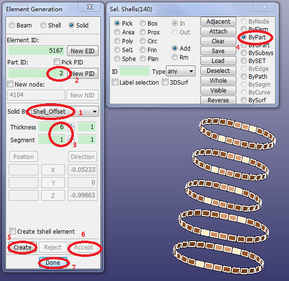Click the Adjacent button
This screenshot has width=289, height=281.
218,21
